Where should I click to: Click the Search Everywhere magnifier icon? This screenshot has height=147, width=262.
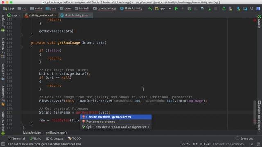(x=252, y=8)
